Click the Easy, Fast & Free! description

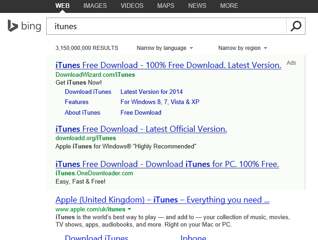pyautogui.click(x=81, y=181)
